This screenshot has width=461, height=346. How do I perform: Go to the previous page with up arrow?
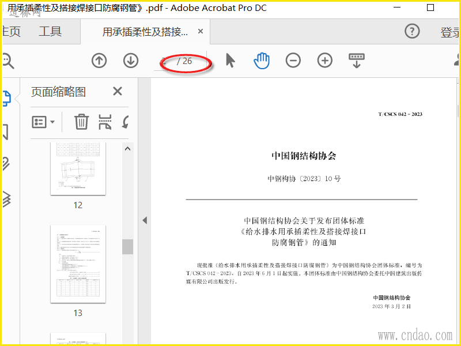click(x=99, y=61)
